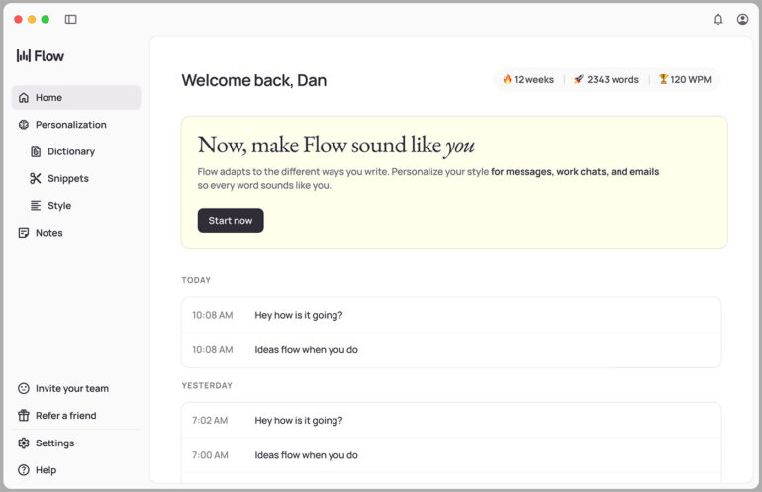This screenshot has width=762, height=492.
Task: Click the Help question mark icon
Action: click(24, 470)
